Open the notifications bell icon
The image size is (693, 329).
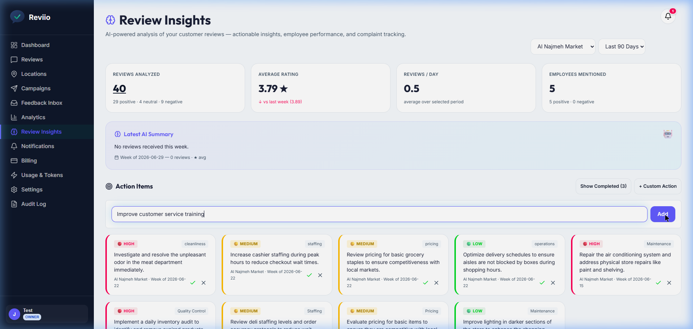coord(668,16)
